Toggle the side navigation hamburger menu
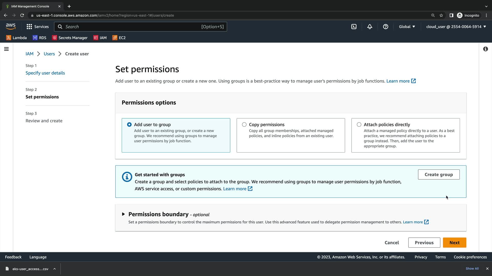This screenshot has width=492, height=276. coord(6,49)
